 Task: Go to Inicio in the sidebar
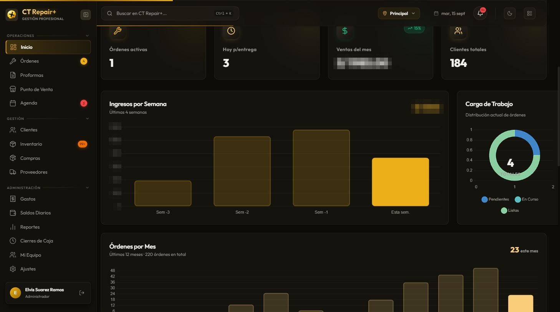(48, 47)
